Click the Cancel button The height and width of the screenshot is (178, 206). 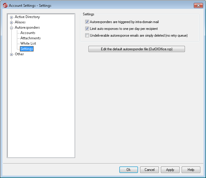coord(149,170)
